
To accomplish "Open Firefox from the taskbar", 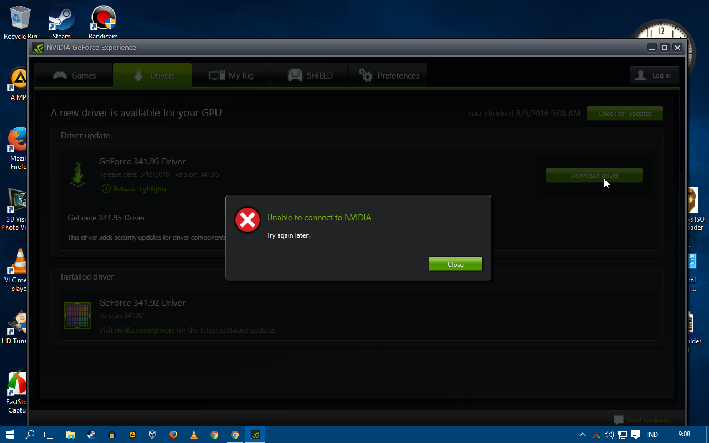I will pyautogui.click(x=173, y=435).
